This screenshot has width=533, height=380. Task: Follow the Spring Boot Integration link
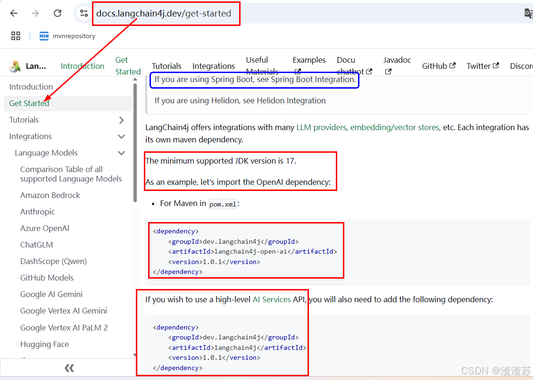pyautogui.click(x=312, y=80)
